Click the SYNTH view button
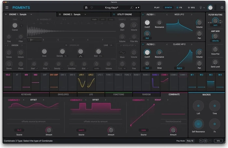The height and width of the screenshot is (148, 228). [x=168, y=8]
